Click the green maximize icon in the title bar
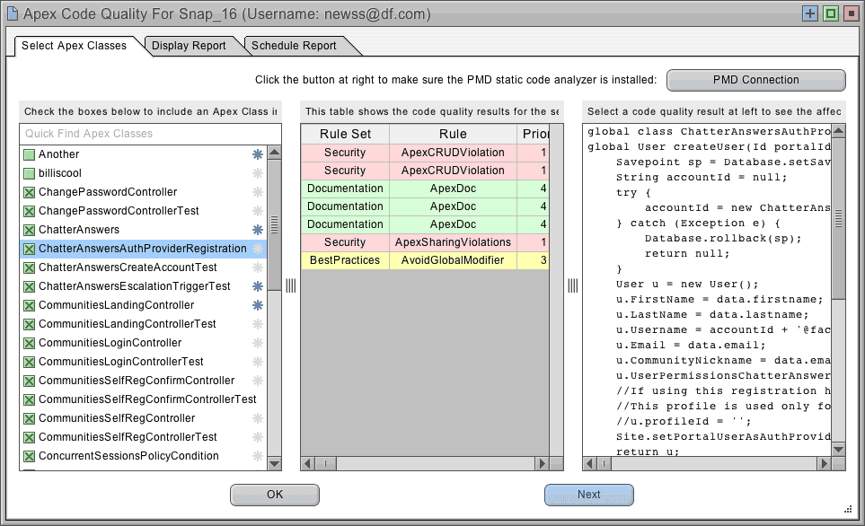Screen dimensions: 865x526 pos(830,13)
